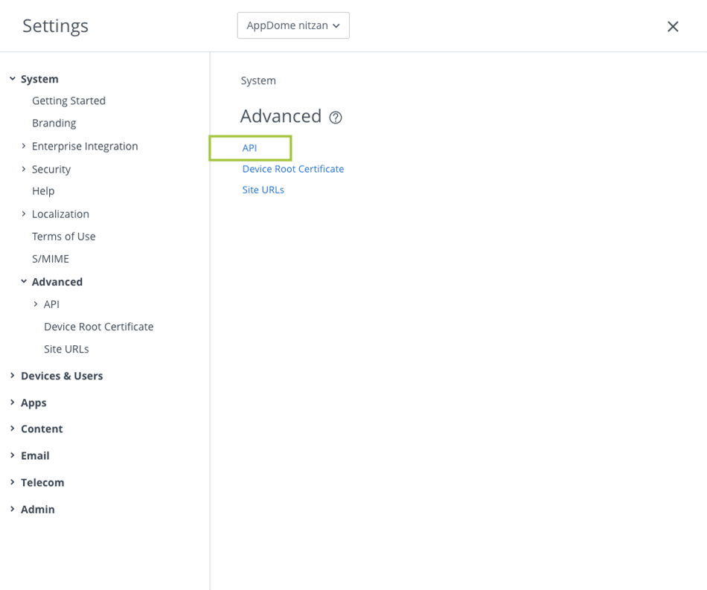
Task: Expand the Security tree node
Action: point(24,170)
